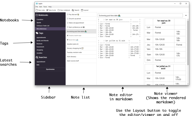Viewport: 192px width, 116px height.
Task: Click the note viewer scrollbar down arrow
Action: [188, 84]
